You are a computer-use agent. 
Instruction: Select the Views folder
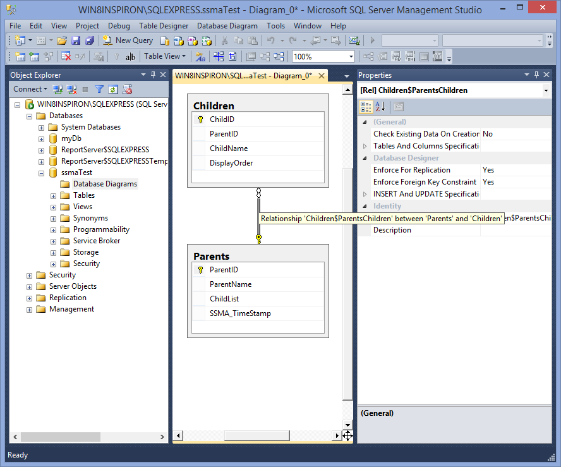pos(83,207)
